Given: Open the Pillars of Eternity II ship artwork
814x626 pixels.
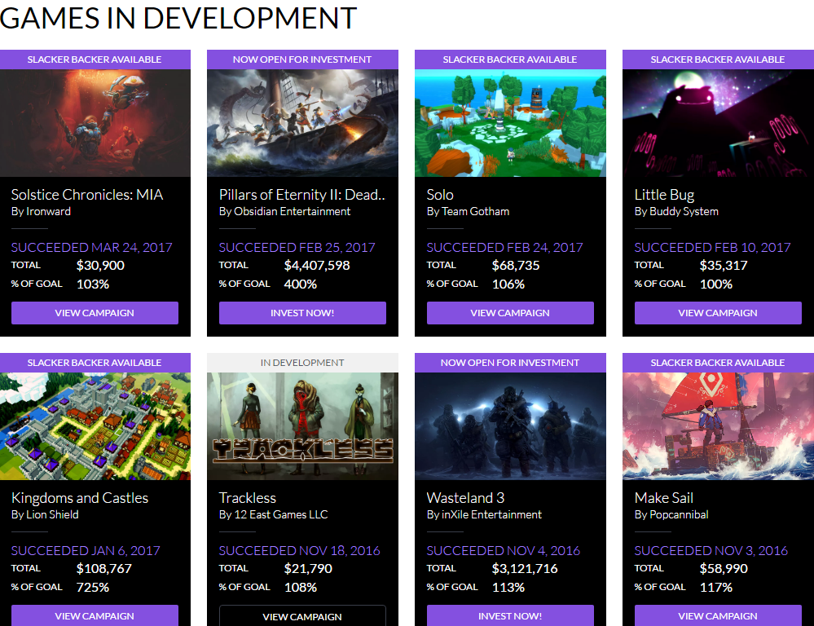Looking at the screenshot, I should (x=302, y=123).
